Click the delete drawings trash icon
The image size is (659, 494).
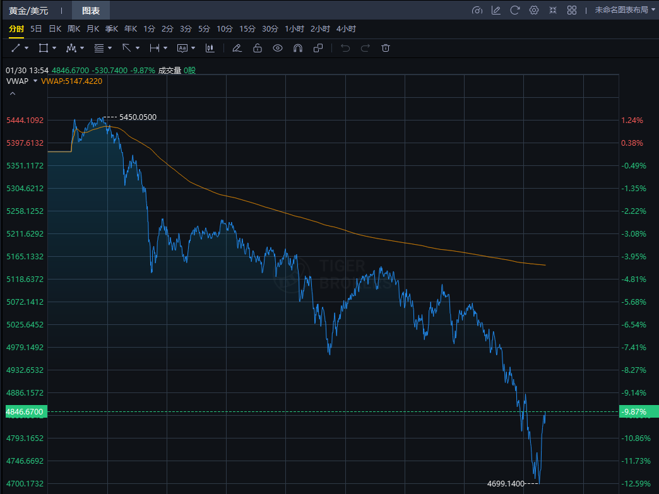386,48
